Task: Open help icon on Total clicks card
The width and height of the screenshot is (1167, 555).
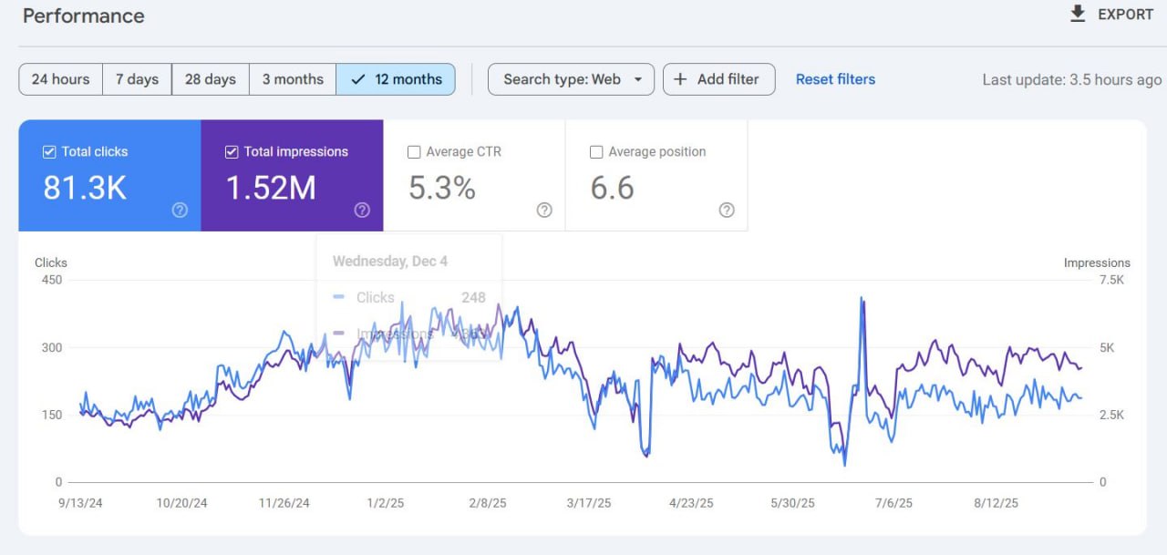Action: [180, 211]
